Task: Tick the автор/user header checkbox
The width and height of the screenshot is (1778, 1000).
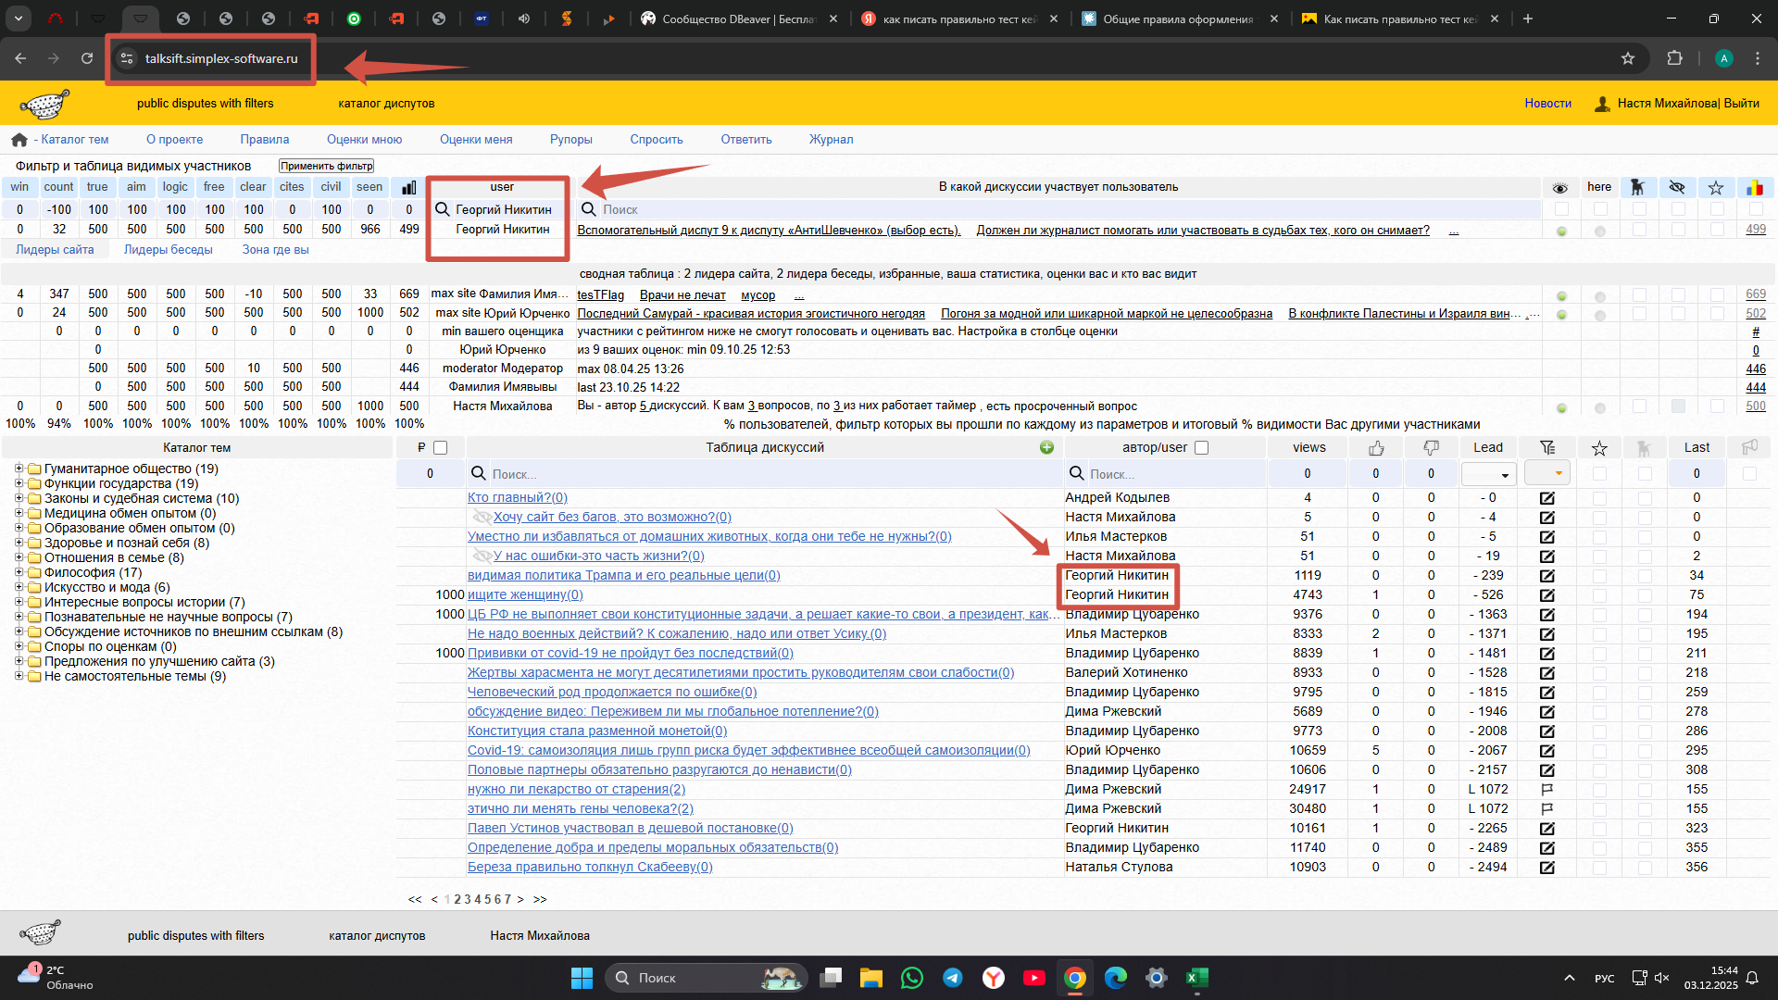Action: tap(1202, 448)
